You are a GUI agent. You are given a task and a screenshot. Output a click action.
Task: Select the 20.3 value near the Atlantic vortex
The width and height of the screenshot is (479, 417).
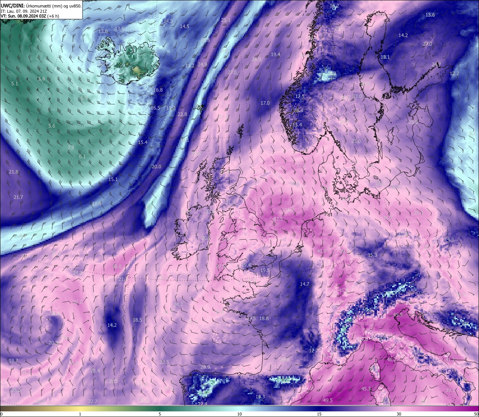pyautogui.click(x=53, y=343)
